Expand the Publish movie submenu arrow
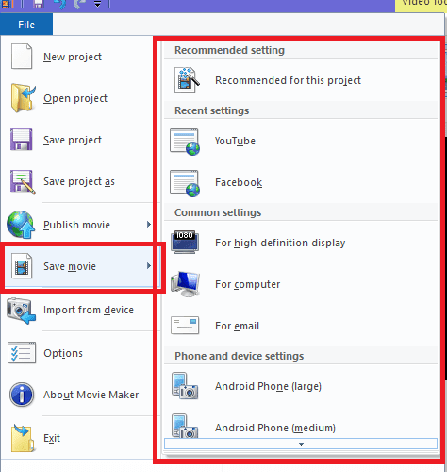 coord(149,225)
